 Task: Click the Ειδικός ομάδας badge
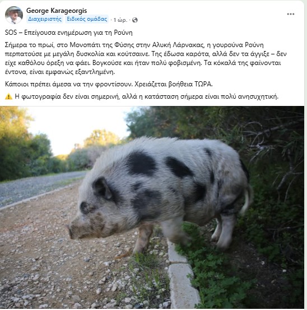[x=87, y=19]
